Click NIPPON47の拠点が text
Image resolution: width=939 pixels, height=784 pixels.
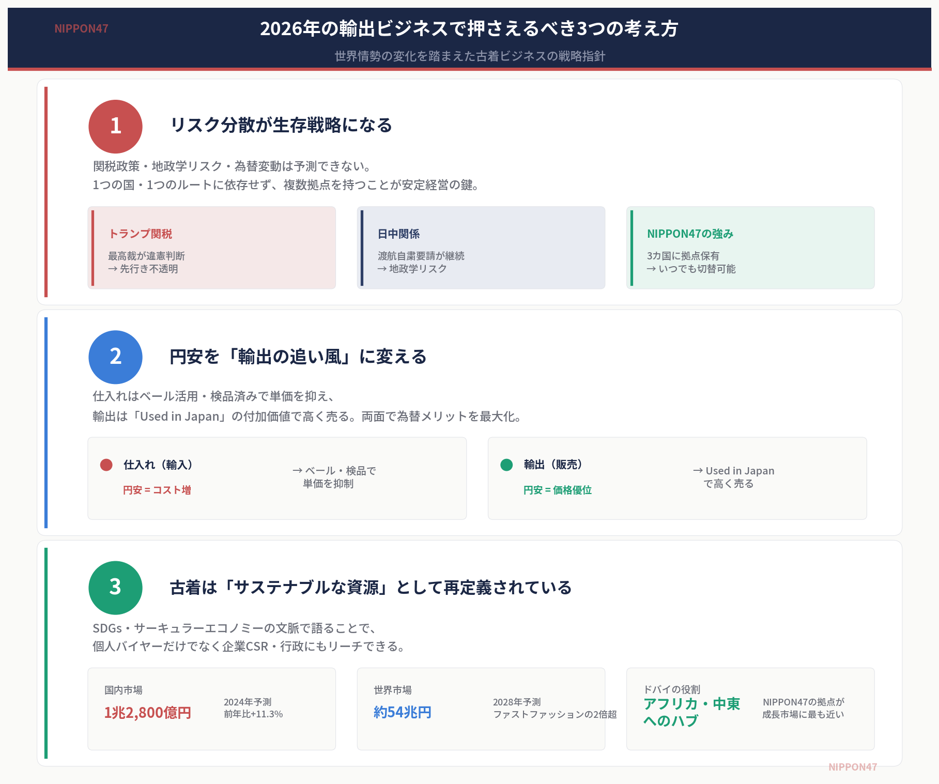point(804,702)
